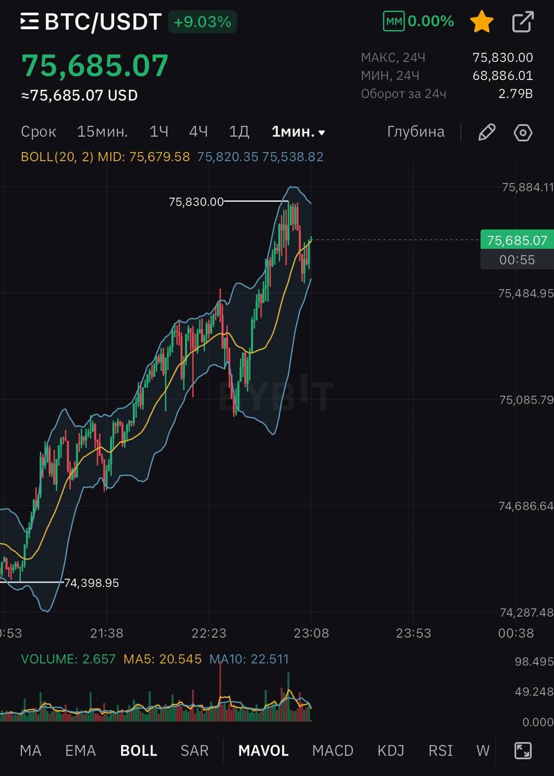
Task: Open the Глубина depth view
Action: click(x=416, y=132)
